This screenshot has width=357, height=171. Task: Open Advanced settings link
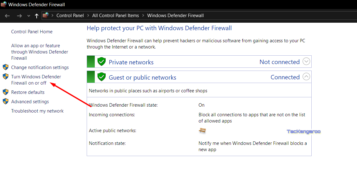pos(30,102)
